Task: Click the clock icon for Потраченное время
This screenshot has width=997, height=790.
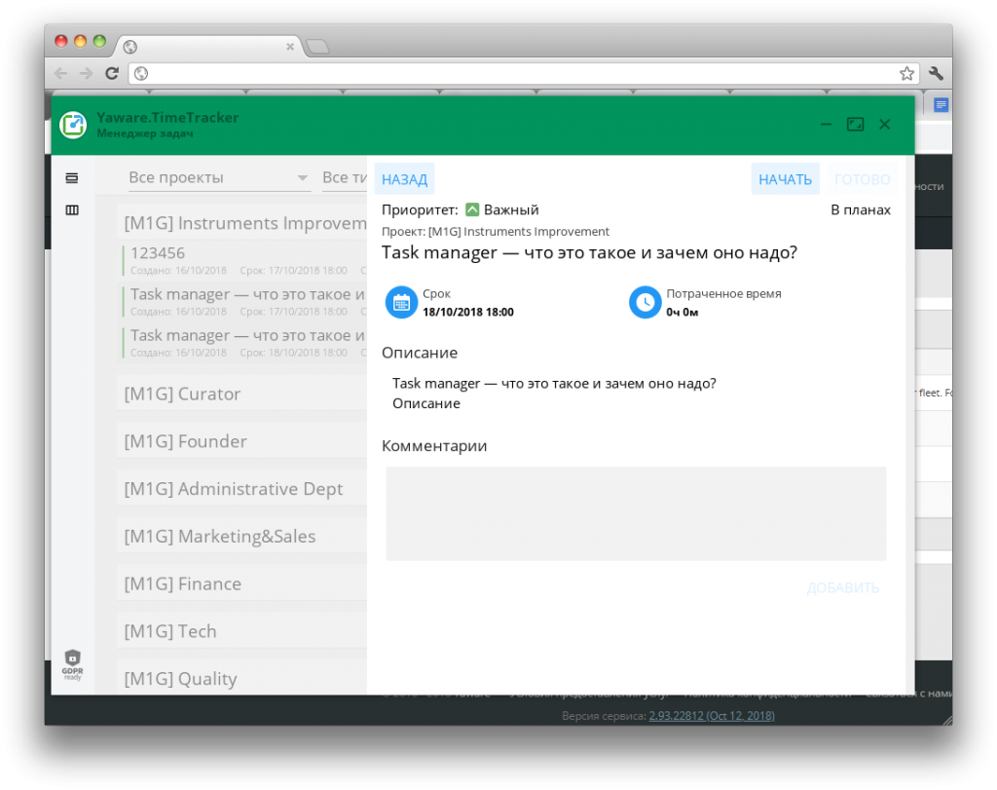Action: click(x=645, y=302)
